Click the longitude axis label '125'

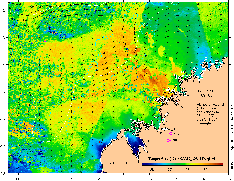[x=176, y=179]
